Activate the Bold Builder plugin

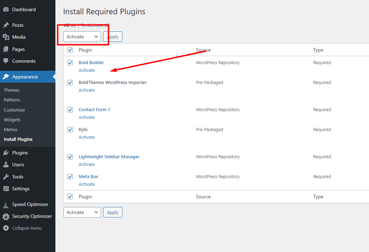(87, 70)
